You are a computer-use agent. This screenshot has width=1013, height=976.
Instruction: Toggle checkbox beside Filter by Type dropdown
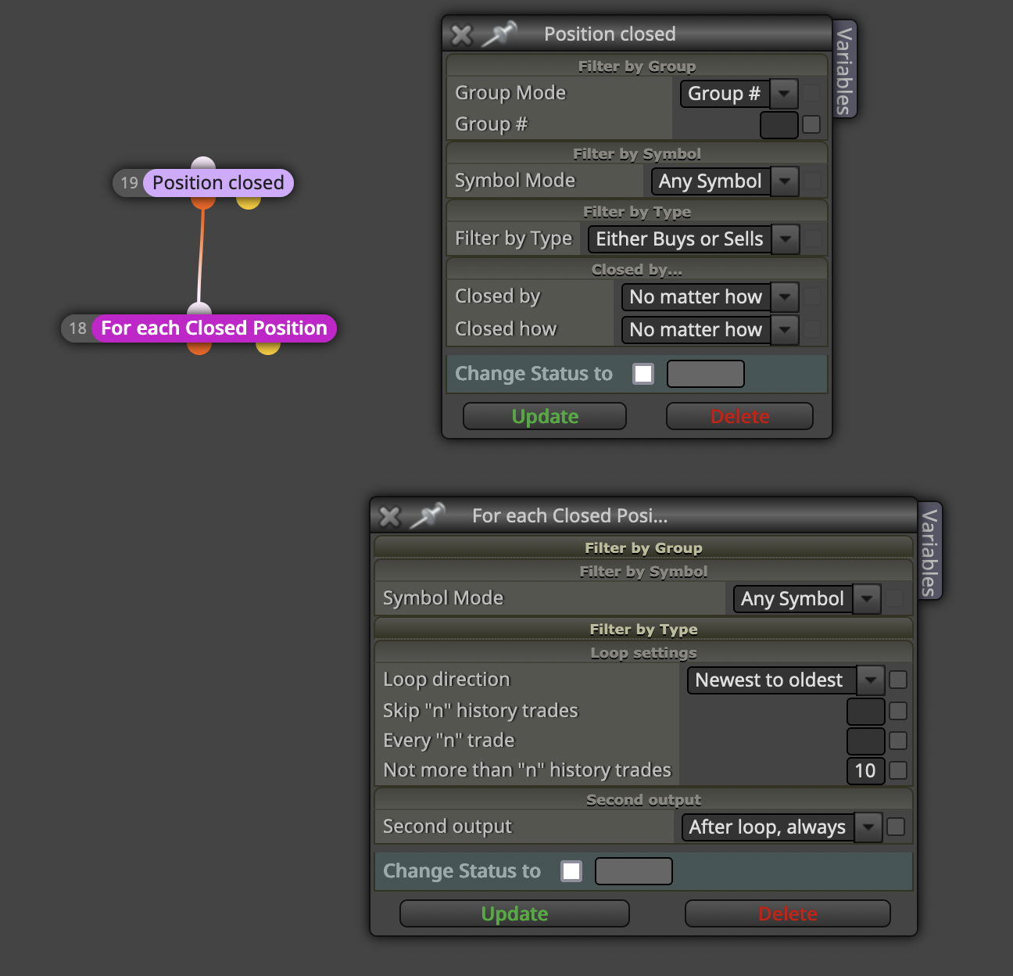[x=813, y=239]
